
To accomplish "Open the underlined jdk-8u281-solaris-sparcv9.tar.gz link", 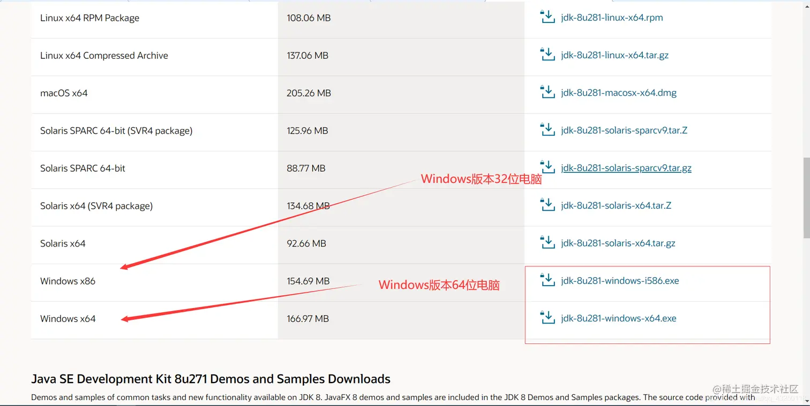I will tap(626, 168).
